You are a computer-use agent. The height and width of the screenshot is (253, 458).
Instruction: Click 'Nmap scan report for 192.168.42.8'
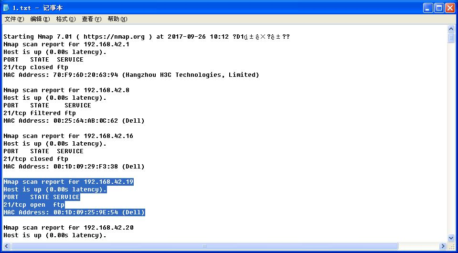coord(66,90)
